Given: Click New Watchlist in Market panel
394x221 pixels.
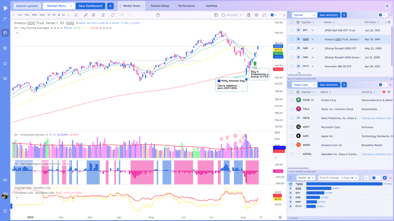Looking at the screenshot, I should 329,15.
